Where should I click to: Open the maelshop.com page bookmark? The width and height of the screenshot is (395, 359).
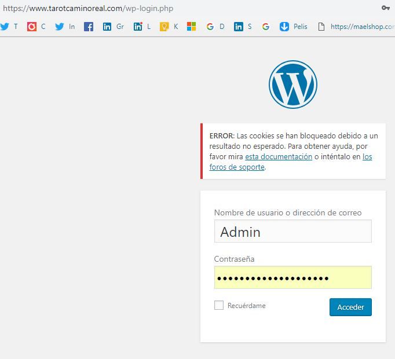[x=356, y=27]
